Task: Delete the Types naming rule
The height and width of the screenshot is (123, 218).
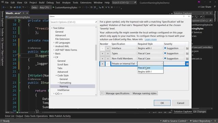Action: pyautogui.click(x=187, y=54)
